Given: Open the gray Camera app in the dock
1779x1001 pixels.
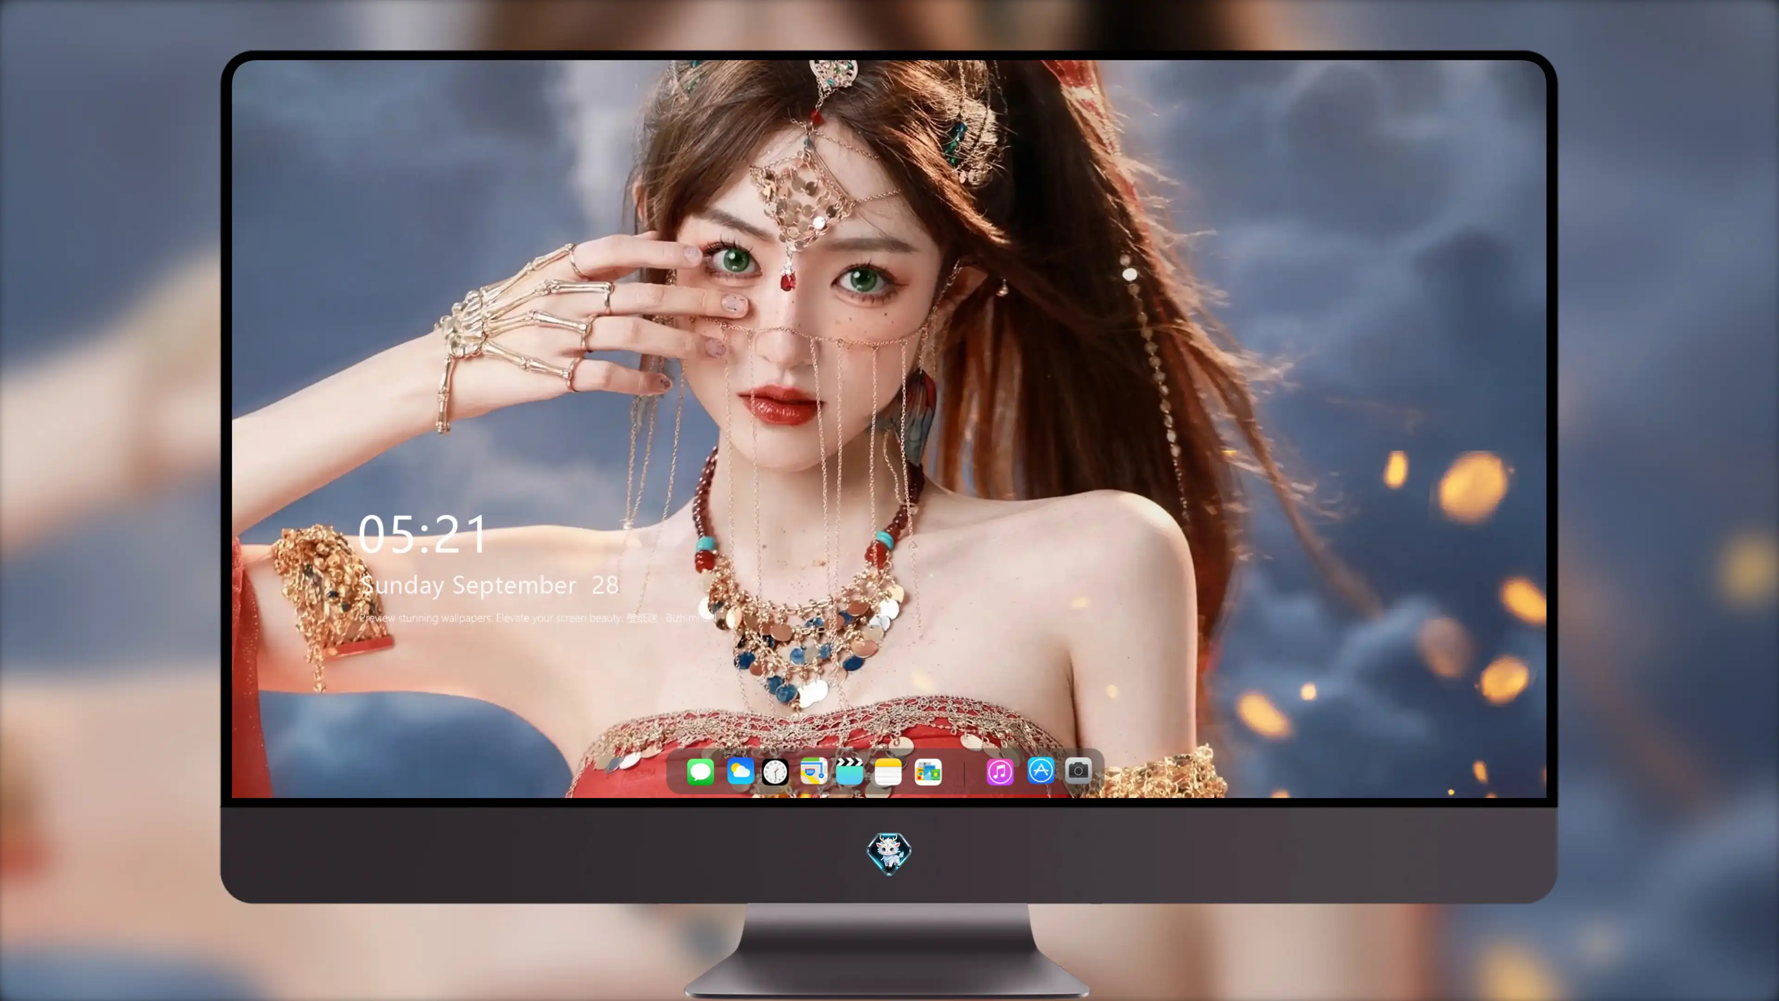Looking at the screenshot, I should [1078, 770].
